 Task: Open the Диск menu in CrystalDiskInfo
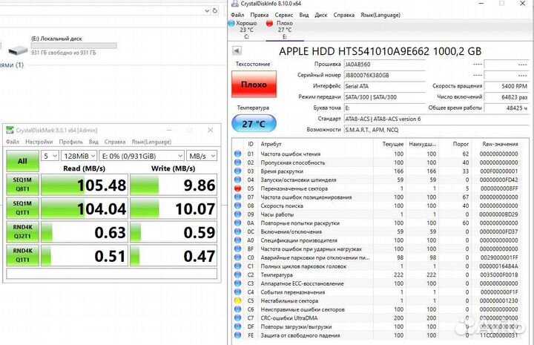click(x=321, y=15)
